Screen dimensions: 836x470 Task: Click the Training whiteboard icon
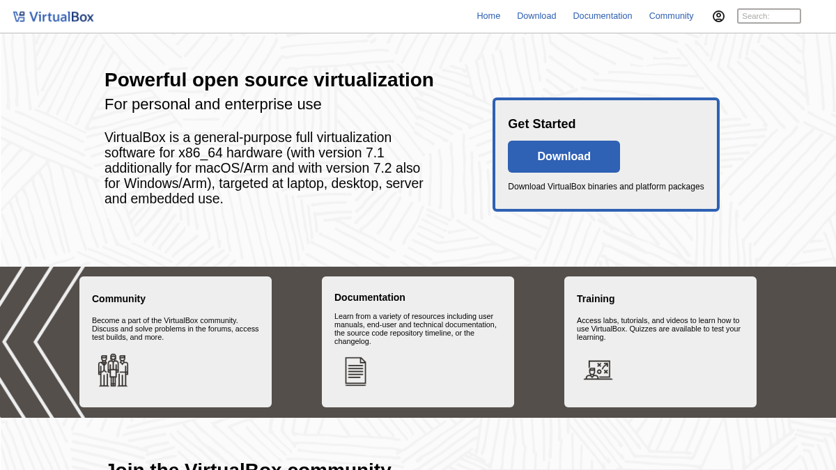(598, 370)
